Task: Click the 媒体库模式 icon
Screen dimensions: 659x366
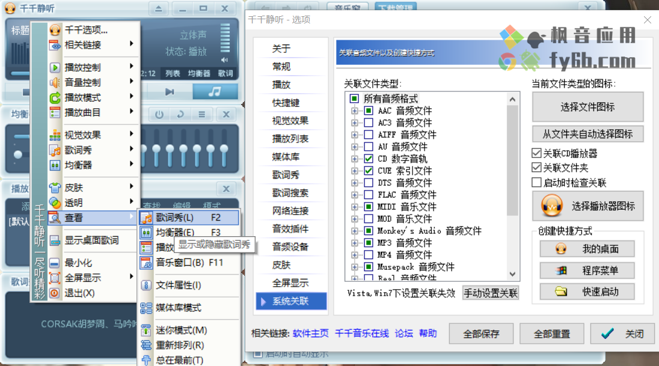Action: [x=146, y=308]
